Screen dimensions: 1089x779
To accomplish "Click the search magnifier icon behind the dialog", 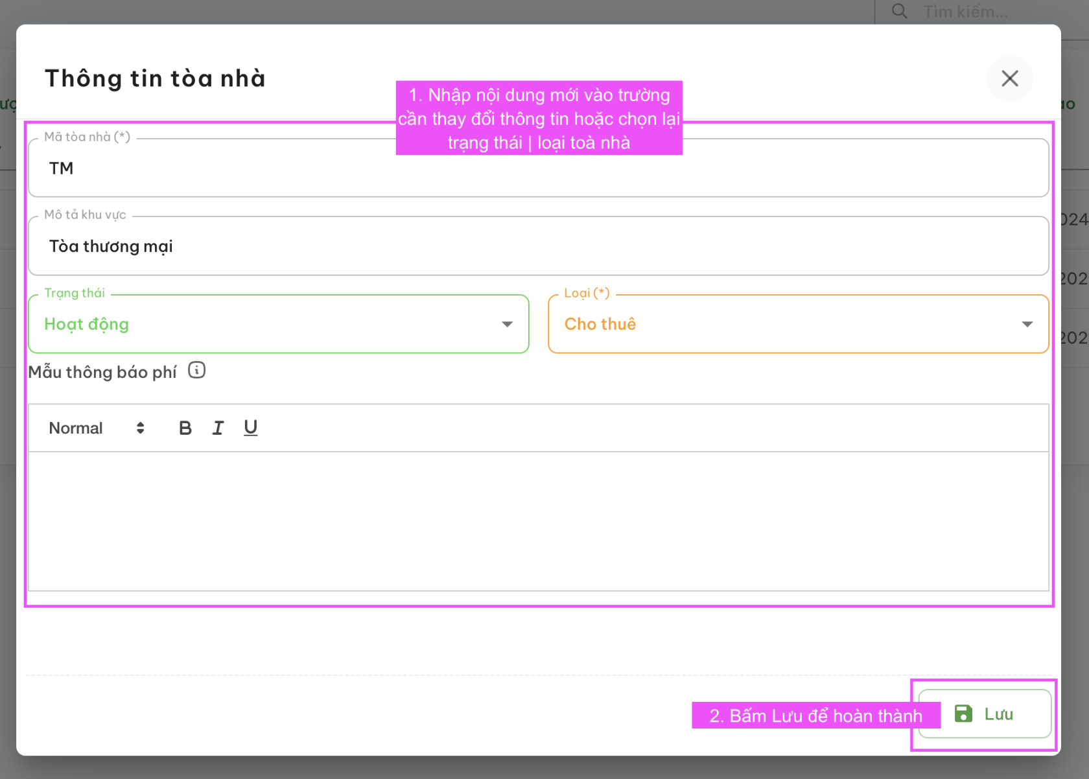I will [x=899, y=11].
